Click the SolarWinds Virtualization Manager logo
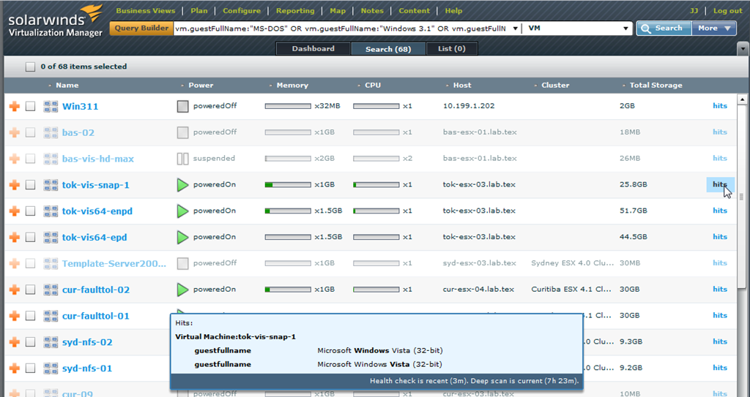Screen dimensions: 750x397 pos(56,21)
